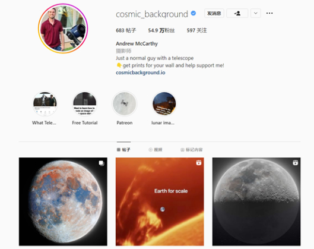
Task: Click the carousel icon on colorful moon post
Action: click(x=102, y=163)
